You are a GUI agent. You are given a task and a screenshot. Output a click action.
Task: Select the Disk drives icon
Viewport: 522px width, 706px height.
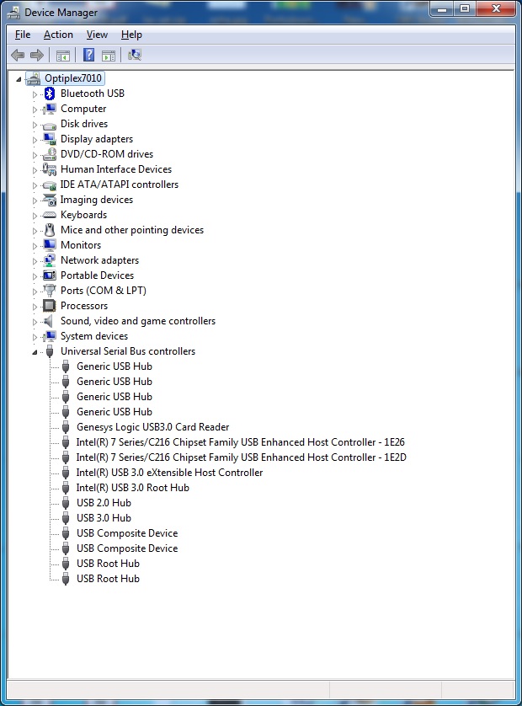[x=50, y=125]
